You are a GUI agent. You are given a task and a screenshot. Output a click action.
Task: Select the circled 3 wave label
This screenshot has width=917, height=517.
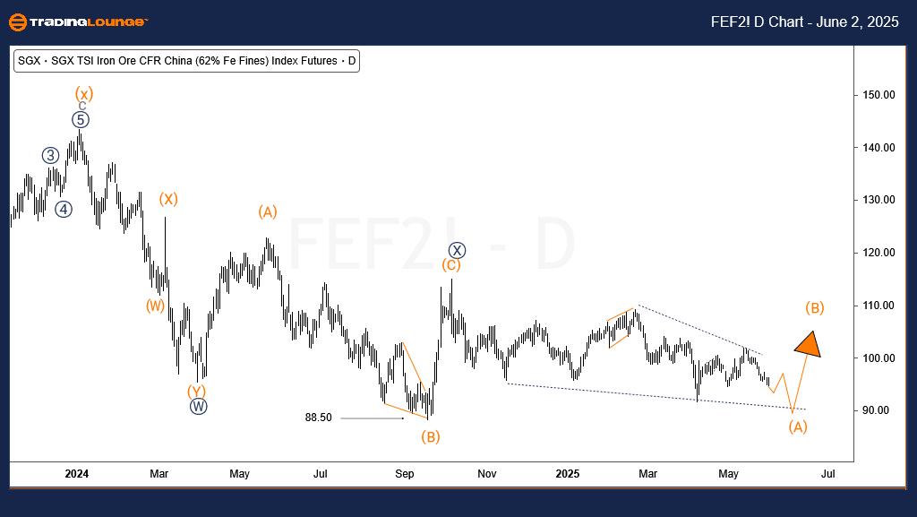50,155
